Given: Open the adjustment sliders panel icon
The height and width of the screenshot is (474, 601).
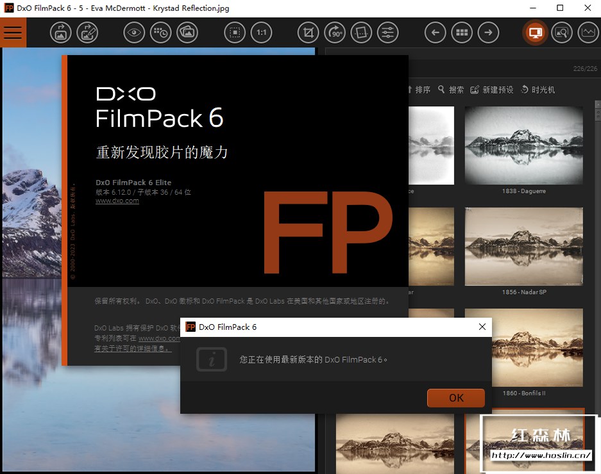Looking at the screenshot, I should coord(388,33).
